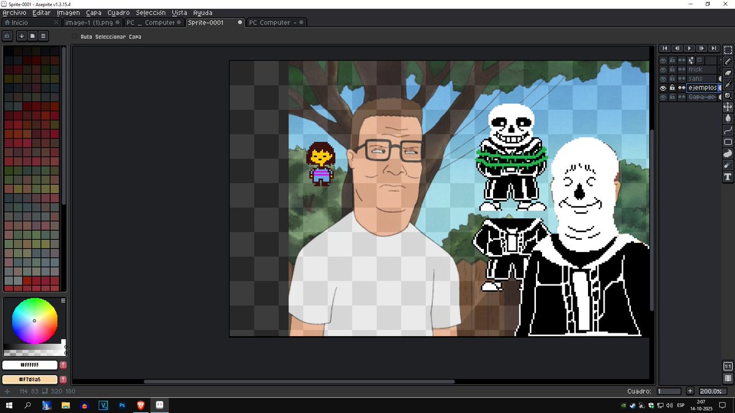Toggle visibility of the frisk layer
This screenshot has height=413, width=735.
click(x=663, y=70)
